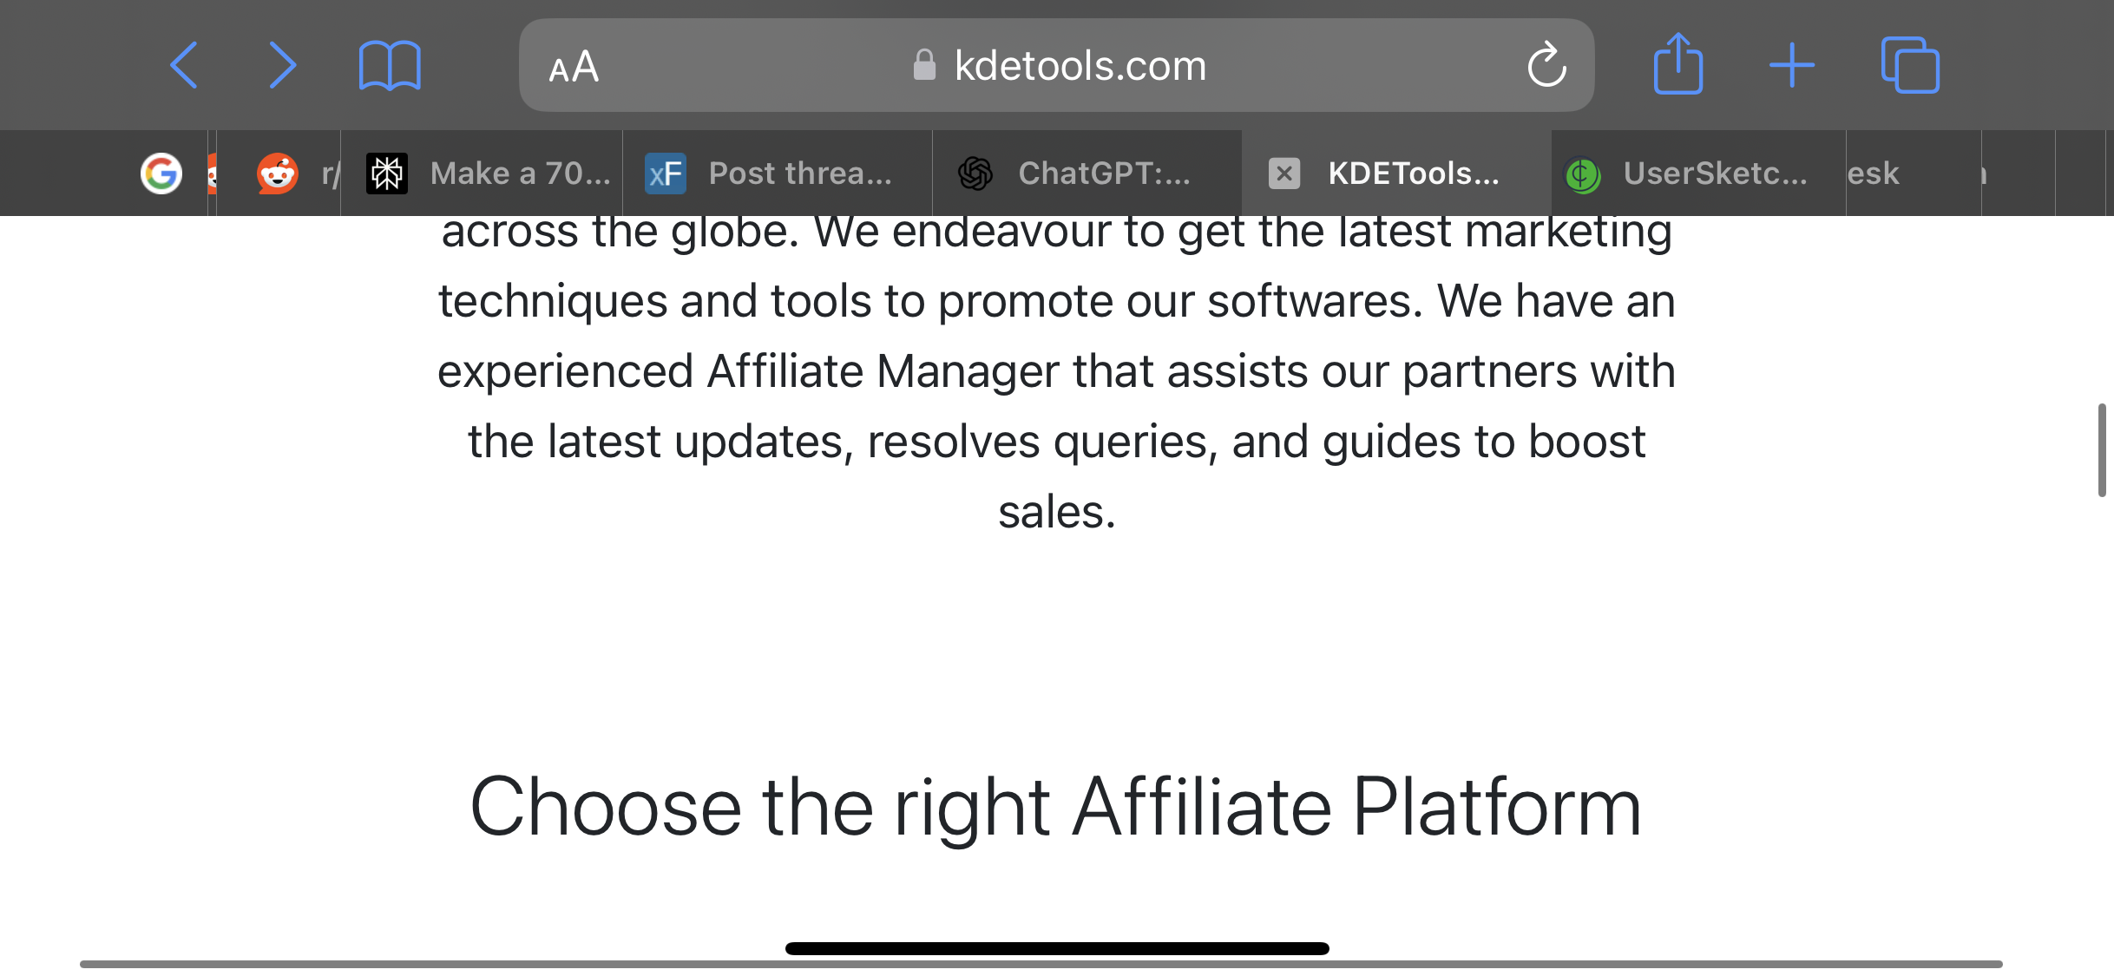Go forward with the forward arrow
2114x976 pixels.
point(282,65)
